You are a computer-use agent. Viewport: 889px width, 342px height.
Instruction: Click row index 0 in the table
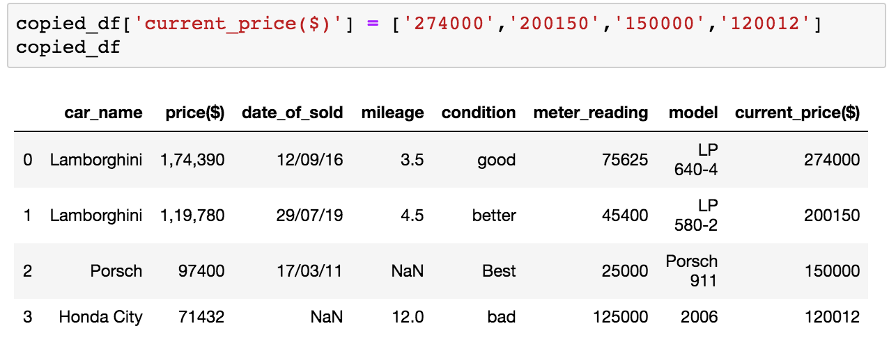(x=28, y=160)
